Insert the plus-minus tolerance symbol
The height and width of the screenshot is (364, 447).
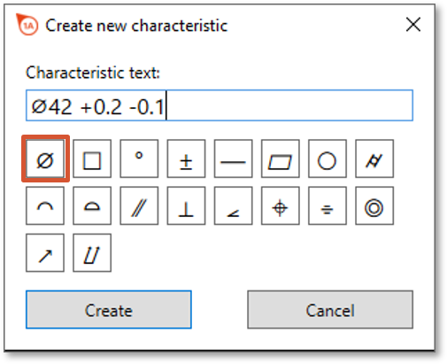click(186, 159)
